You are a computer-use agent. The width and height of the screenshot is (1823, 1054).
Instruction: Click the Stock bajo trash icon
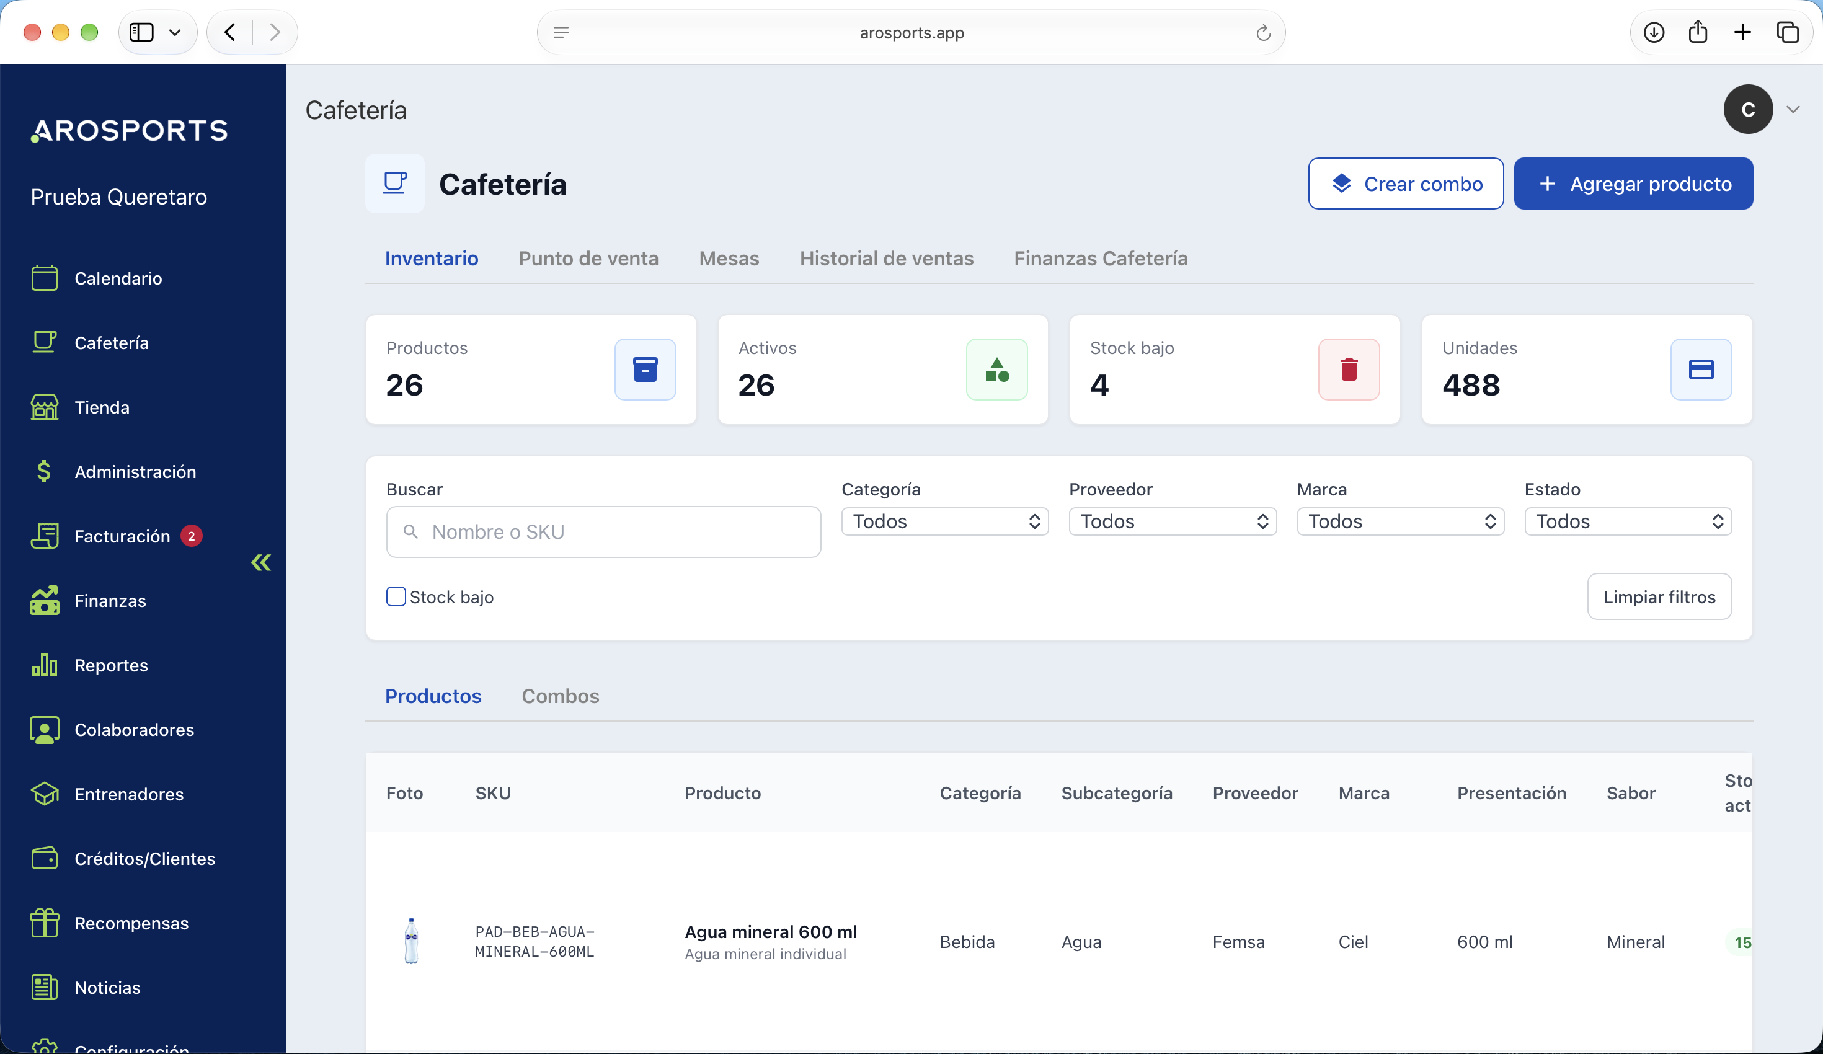click(1349, 369)
